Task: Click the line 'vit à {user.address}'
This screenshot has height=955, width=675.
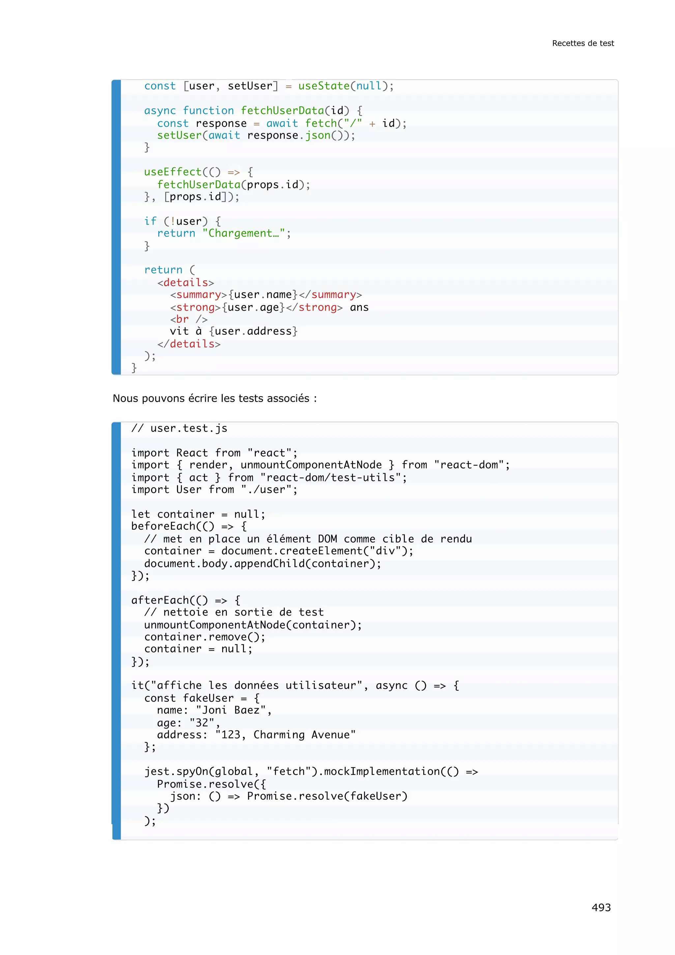Action: pyautogui.click(x=234, y=331)
